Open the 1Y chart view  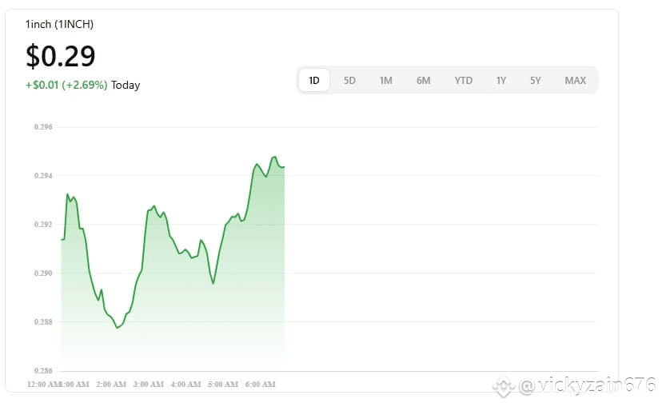501,80
